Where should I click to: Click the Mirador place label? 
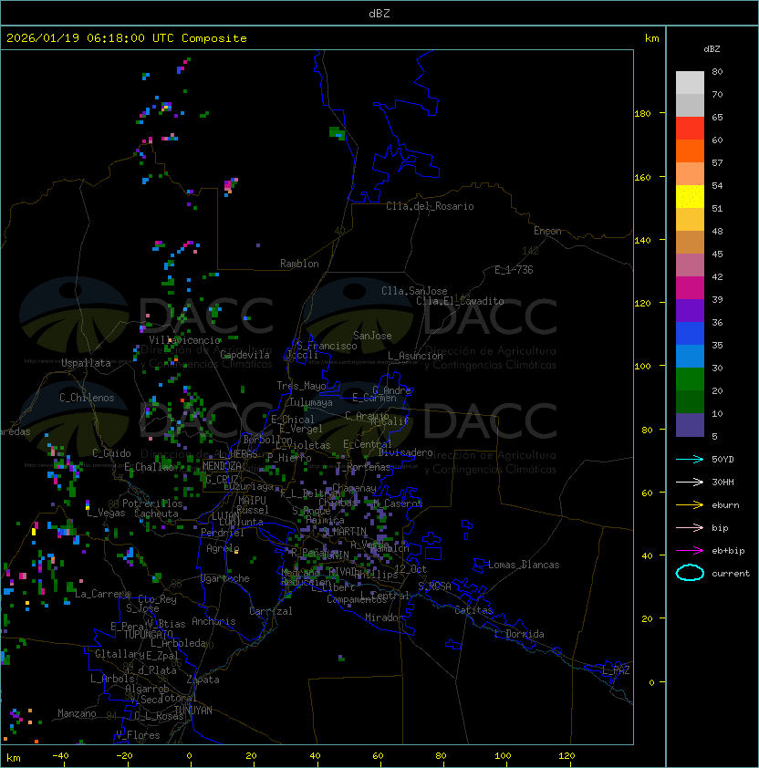point(384,618)
